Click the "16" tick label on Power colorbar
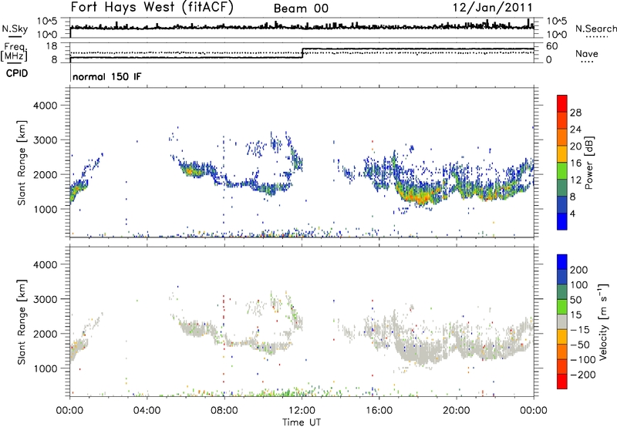This screenshot has height=427, width=617. click(x=575, y=163)
